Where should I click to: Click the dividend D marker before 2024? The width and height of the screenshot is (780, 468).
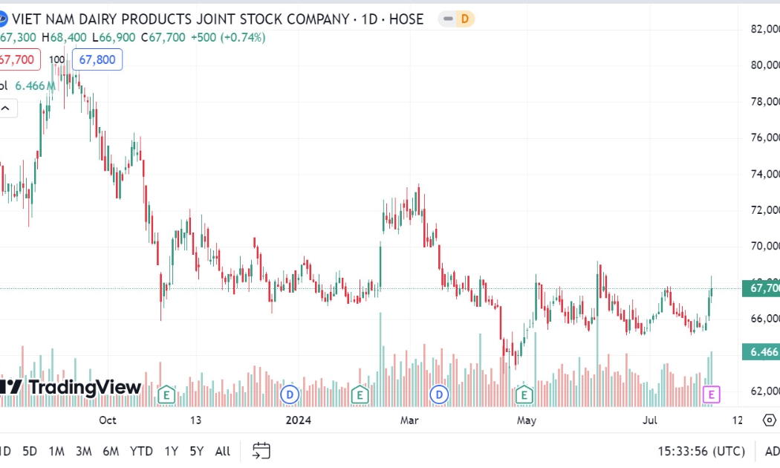(290, 395)
